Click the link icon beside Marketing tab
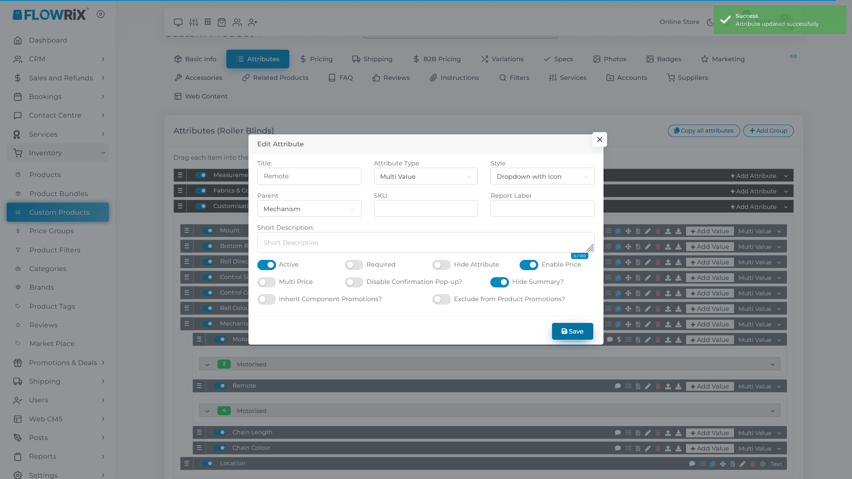The width and height of the screenshot is (852, 479). pyautogui.click(x=793, y=56)
